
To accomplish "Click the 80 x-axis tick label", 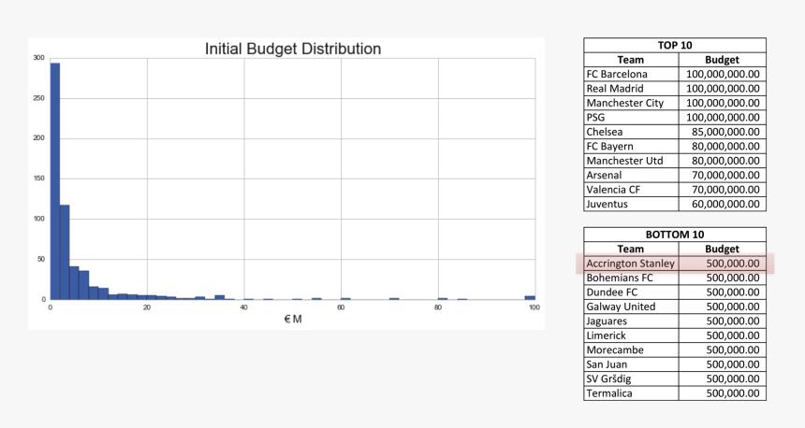I will coord(438,307).
